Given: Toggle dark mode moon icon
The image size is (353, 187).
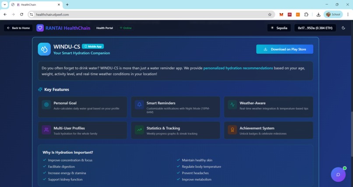Looking at the screenshot, I should point(343,28).
